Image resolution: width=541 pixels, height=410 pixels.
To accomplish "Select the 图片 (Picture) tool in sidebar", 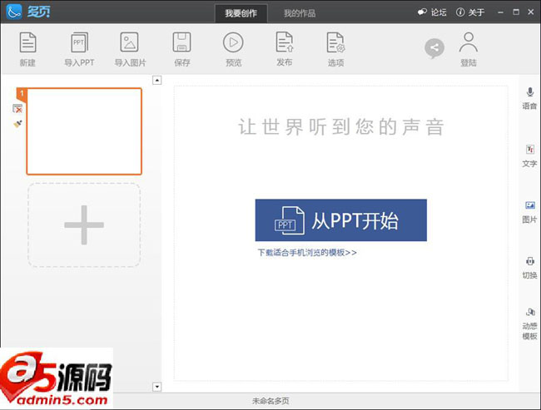I will pos(529,205).
